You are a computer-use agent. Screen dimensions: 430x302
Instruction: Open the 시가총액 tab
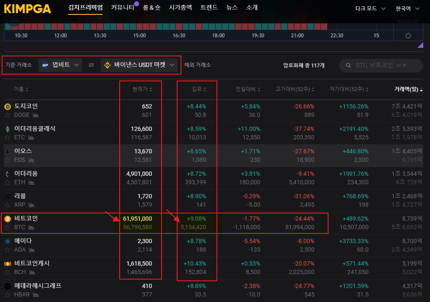(x=181, y=8)
